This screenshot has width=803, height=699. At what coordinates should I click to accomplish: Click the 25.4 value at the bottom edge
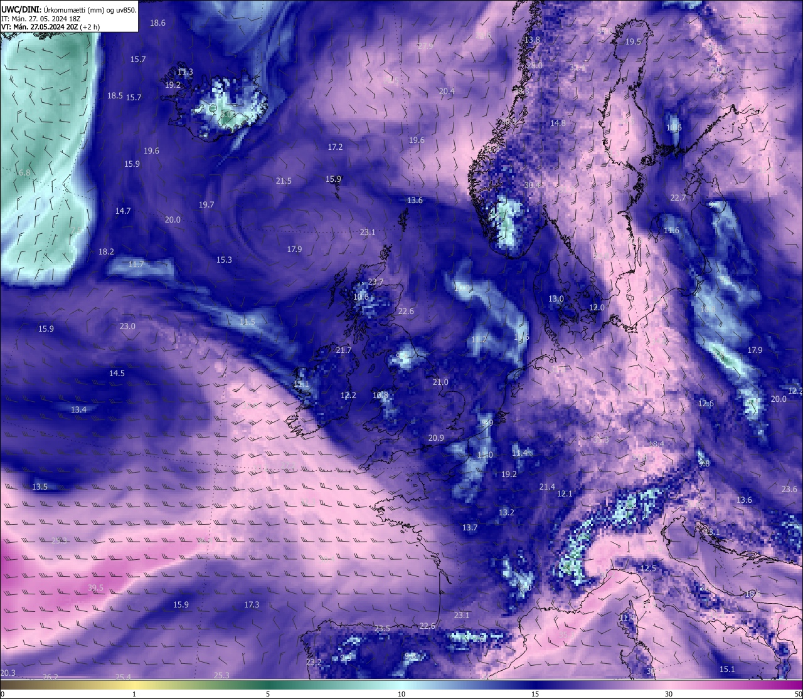[x=124, y=677]
